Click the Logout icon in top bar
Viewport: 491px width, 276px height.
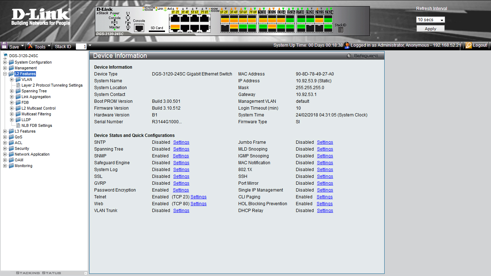[469, 45]
